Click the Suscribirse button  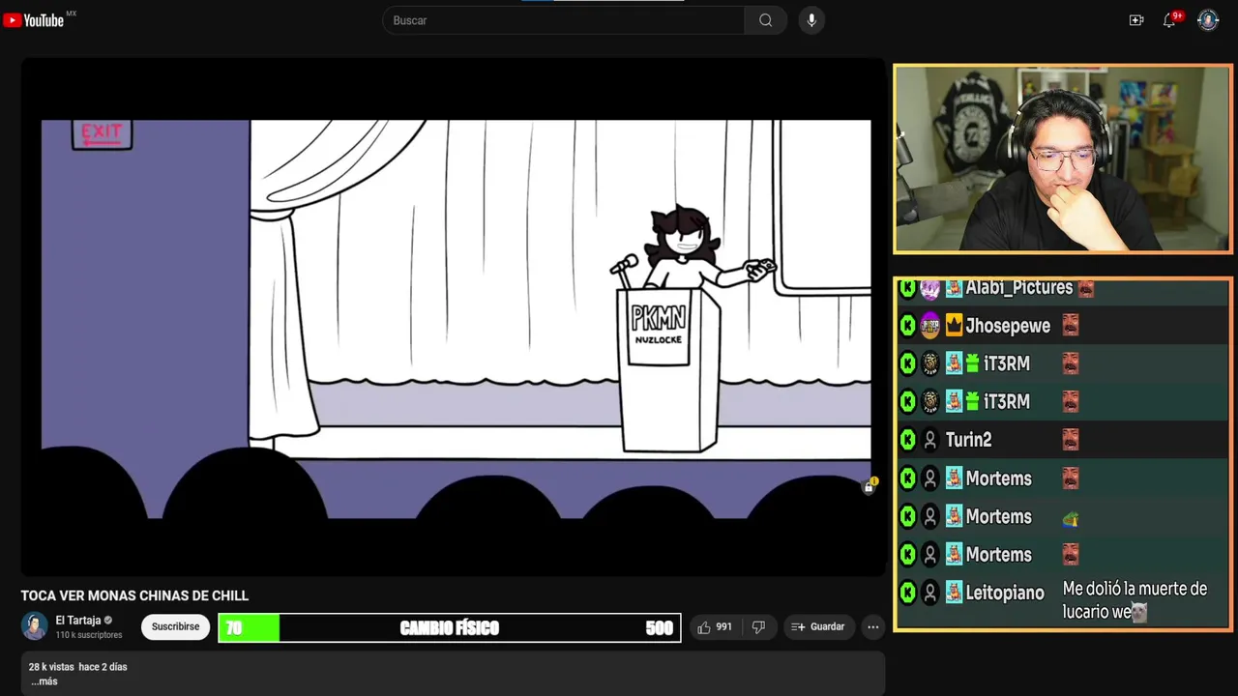click(175, 626)
